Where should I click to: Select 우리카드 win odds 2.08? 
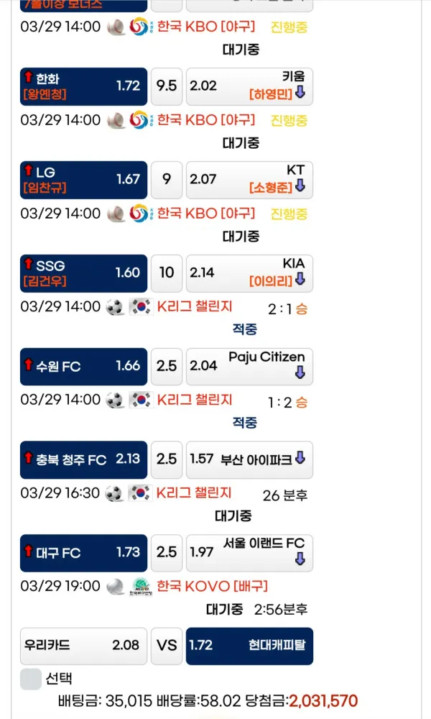(84, 646)
